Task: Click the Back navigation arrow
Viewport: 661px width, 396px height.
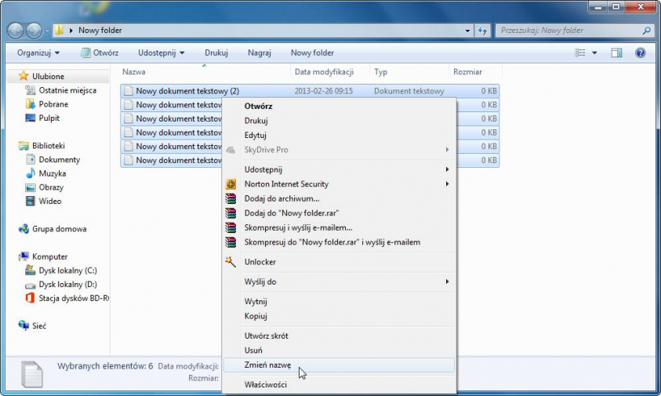Action: click(x=16, y=31)
